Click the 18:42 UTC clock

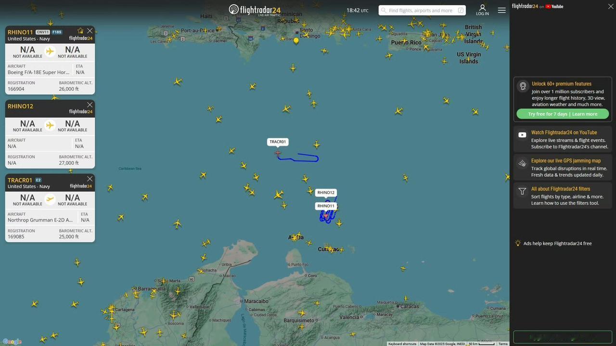tap(358, 10)
